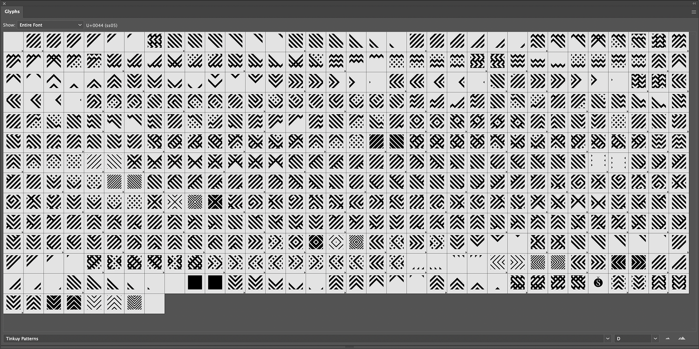Screen dimensions: 699x349
Task: Select the thin rising diagonal lines glyph
Action: coord(94,162)
